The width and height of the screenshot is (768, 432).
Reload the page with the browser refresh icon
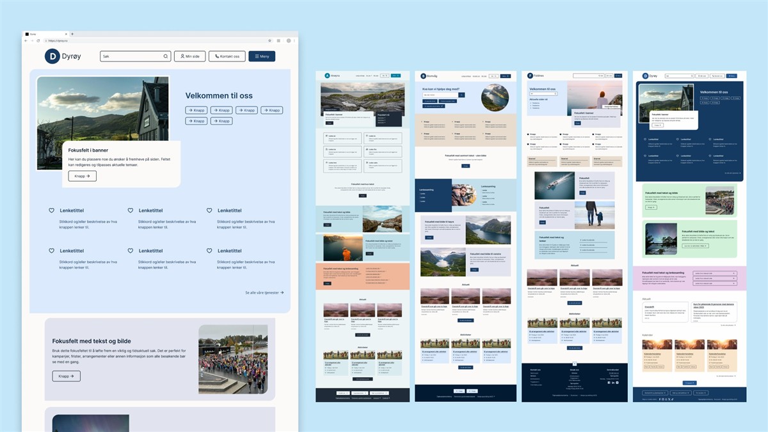pyautogui.click(x=38, y=41)
